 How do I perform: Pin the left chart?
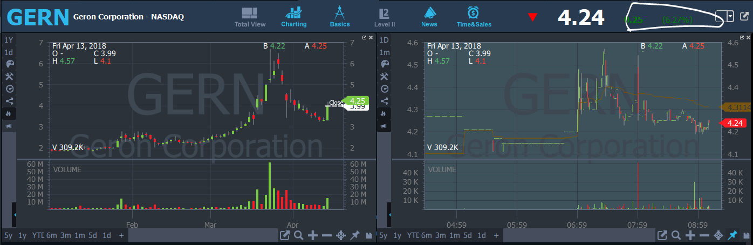click(x=355, y=235)
